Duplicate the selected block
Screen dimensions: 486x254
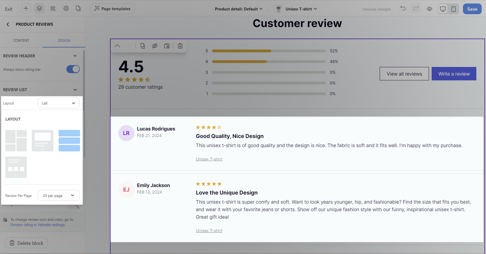click(x=142, y=46)
